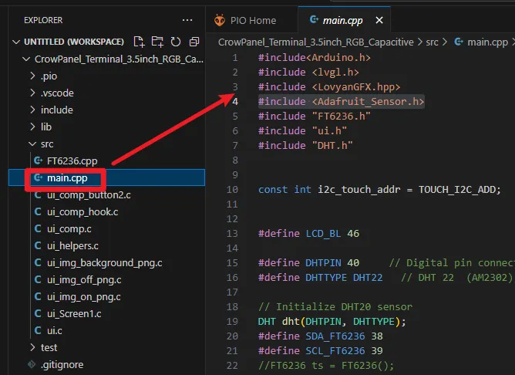515x375 pixels.
Task: Click line number 19 in editor gutter
Action: click(x=232, y=321)
